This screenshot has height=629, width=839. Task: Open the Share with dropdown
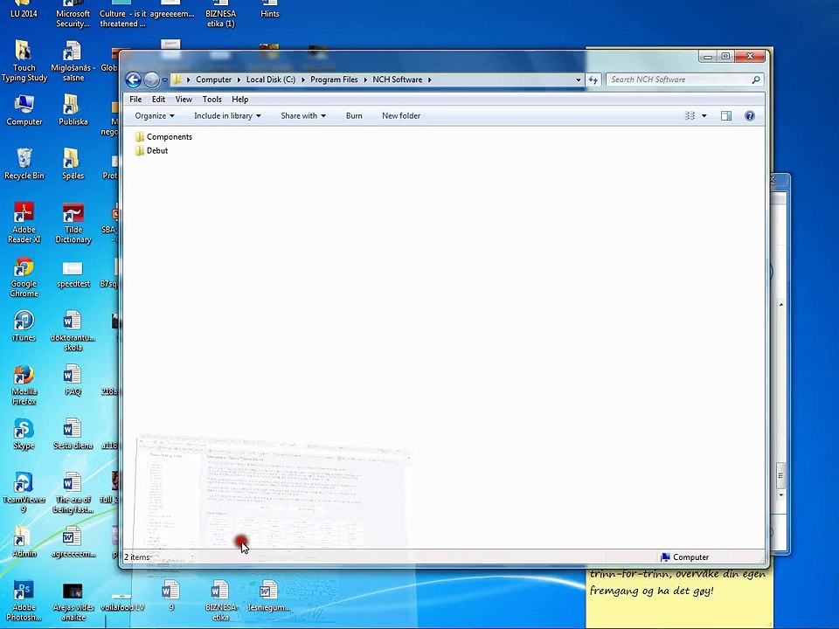point(302,115)
